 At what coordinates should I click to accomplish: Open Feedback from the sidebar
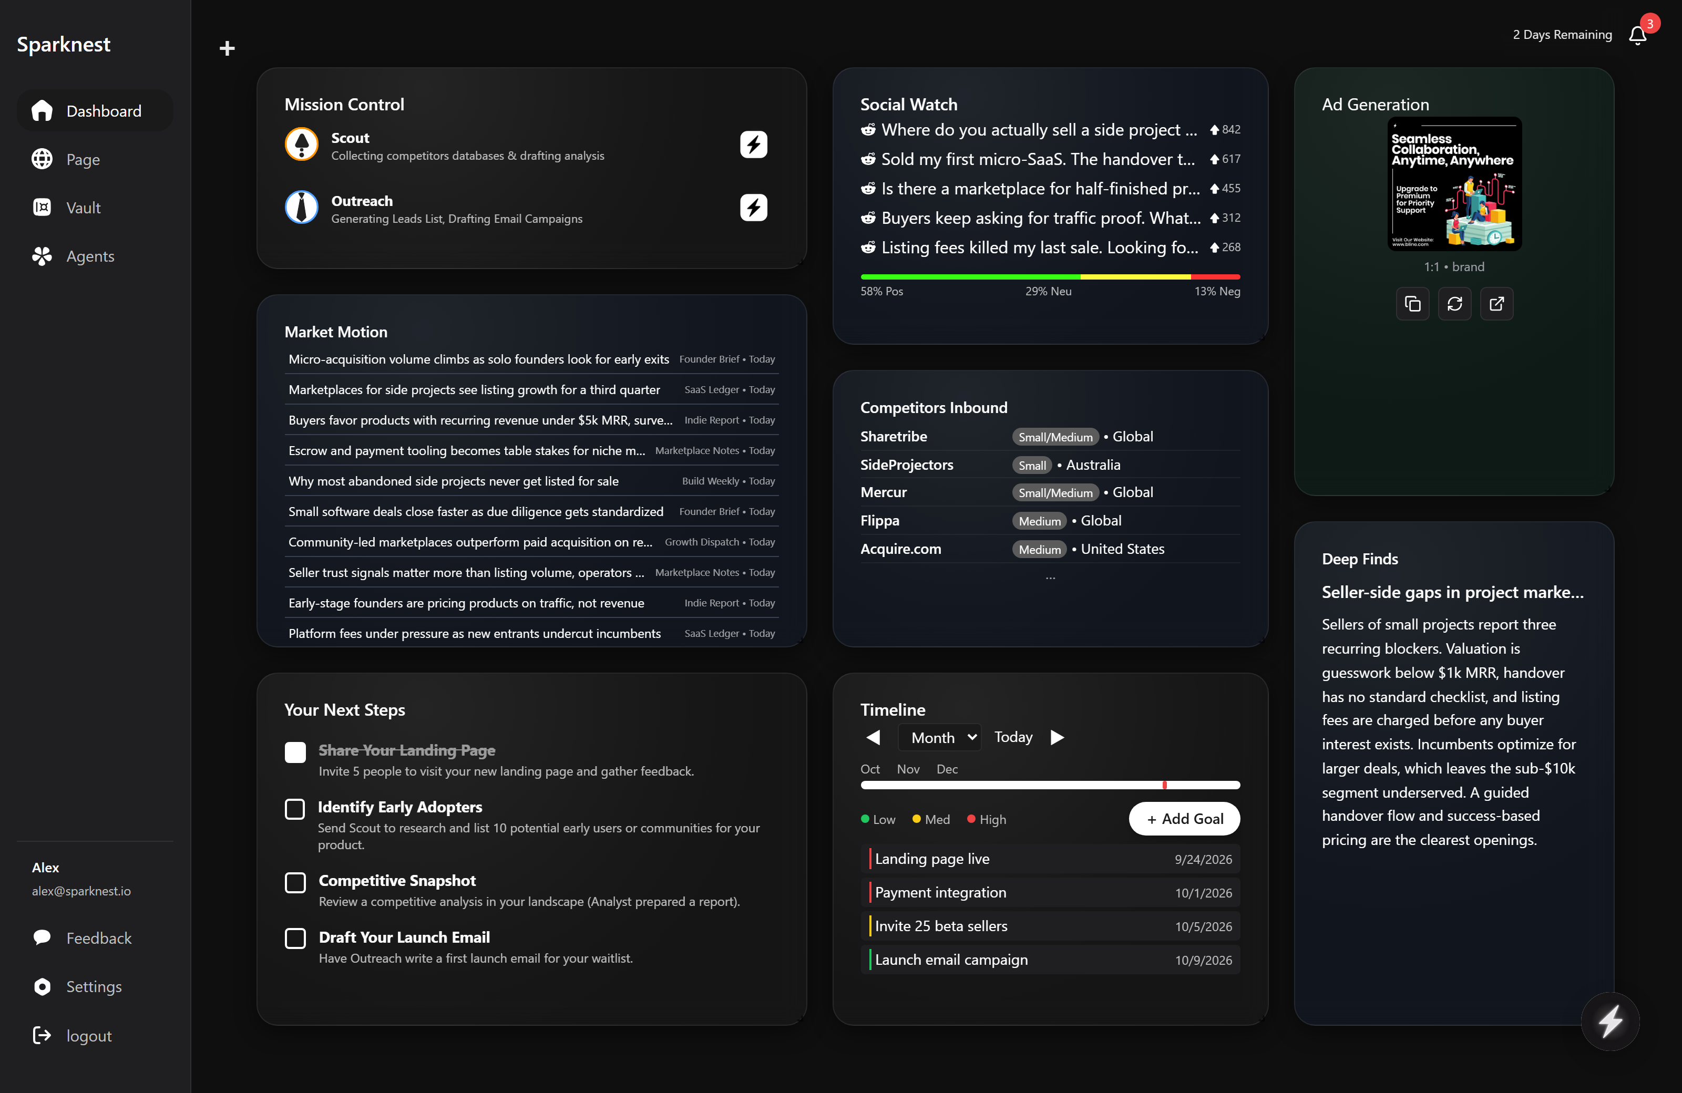pos(95,939)
